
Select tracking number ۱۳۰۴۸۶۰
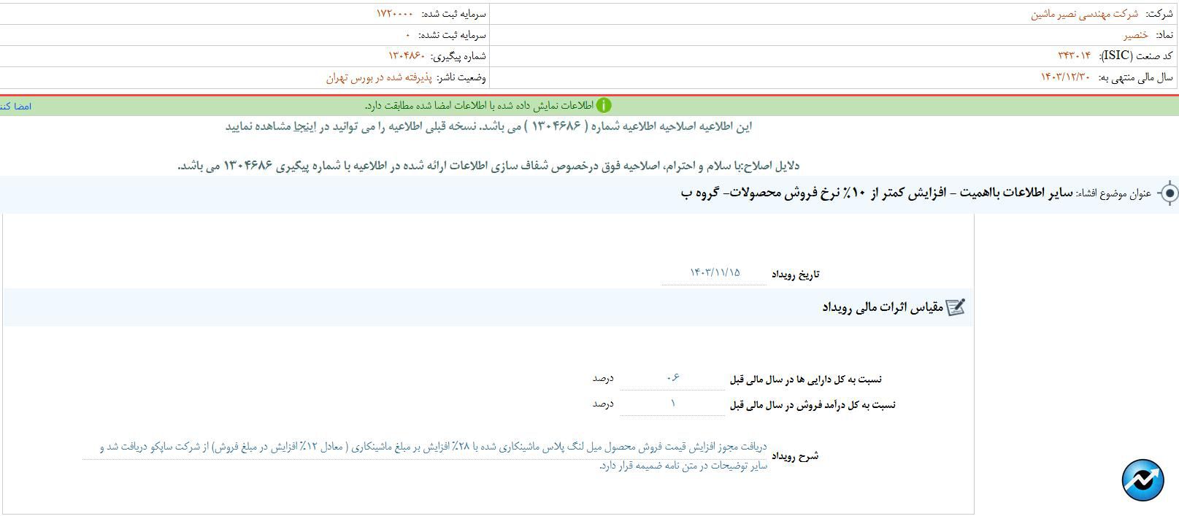tap(407, 56)
